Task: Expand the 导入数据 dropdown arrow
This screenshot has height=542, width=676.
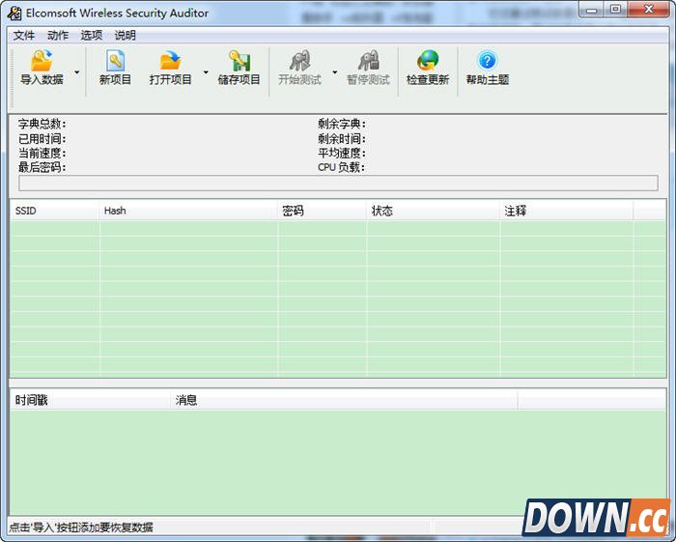Action: click(x=77, y=72)
